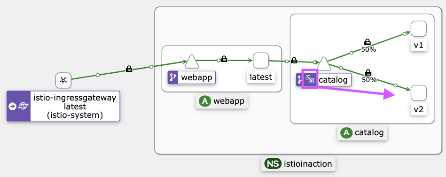446x177 pixels.
Task: Click the mTLS lock on ingressgateway edge
Action: [129, 69]
